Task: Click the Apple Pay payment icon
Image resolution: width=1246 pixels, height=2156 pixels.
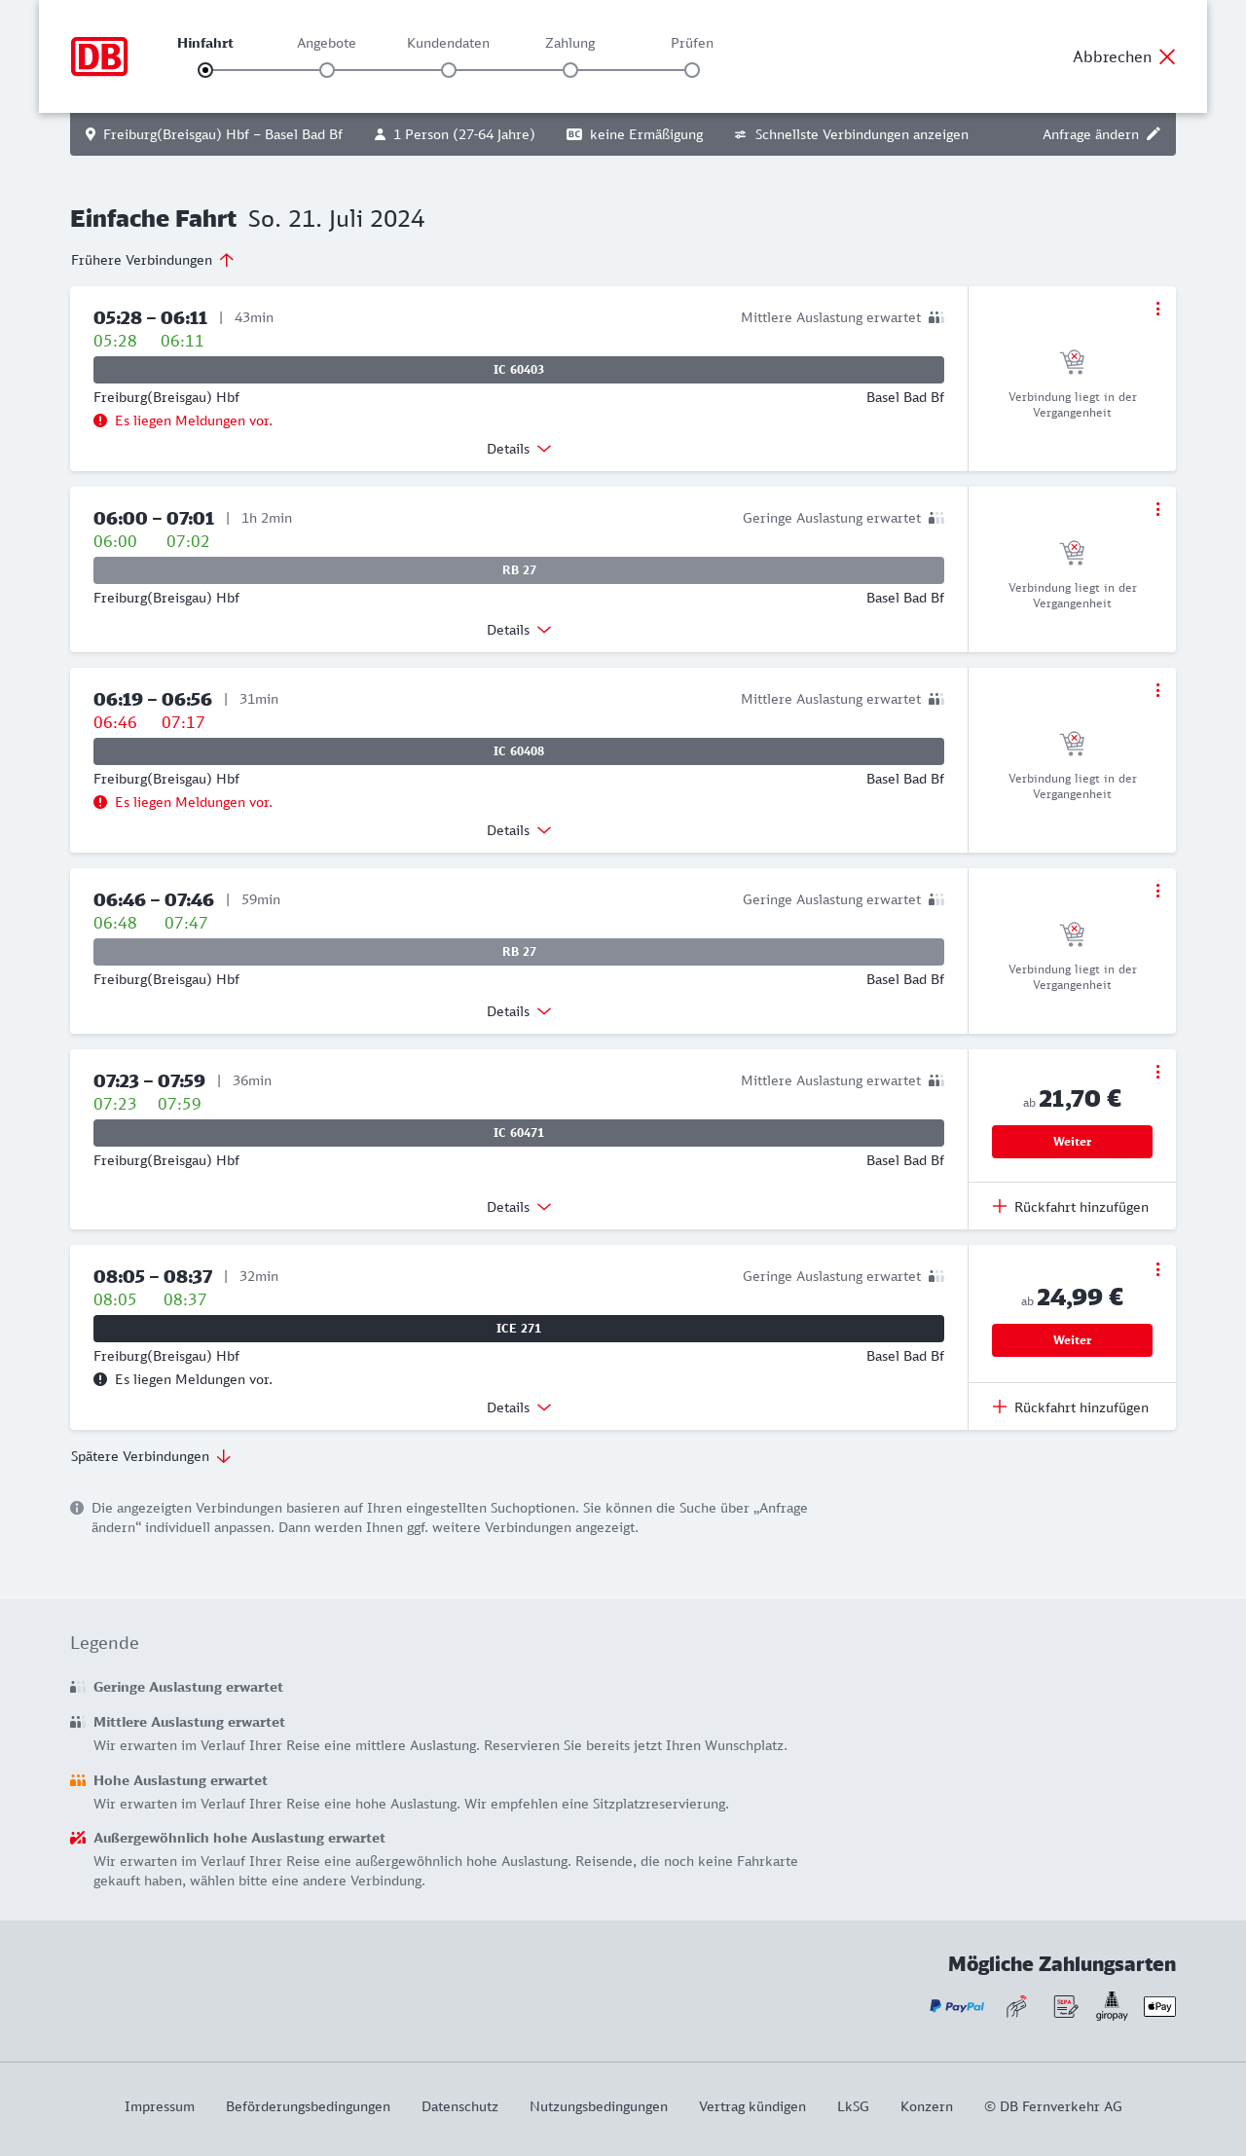Action: click(1159, 2006)
